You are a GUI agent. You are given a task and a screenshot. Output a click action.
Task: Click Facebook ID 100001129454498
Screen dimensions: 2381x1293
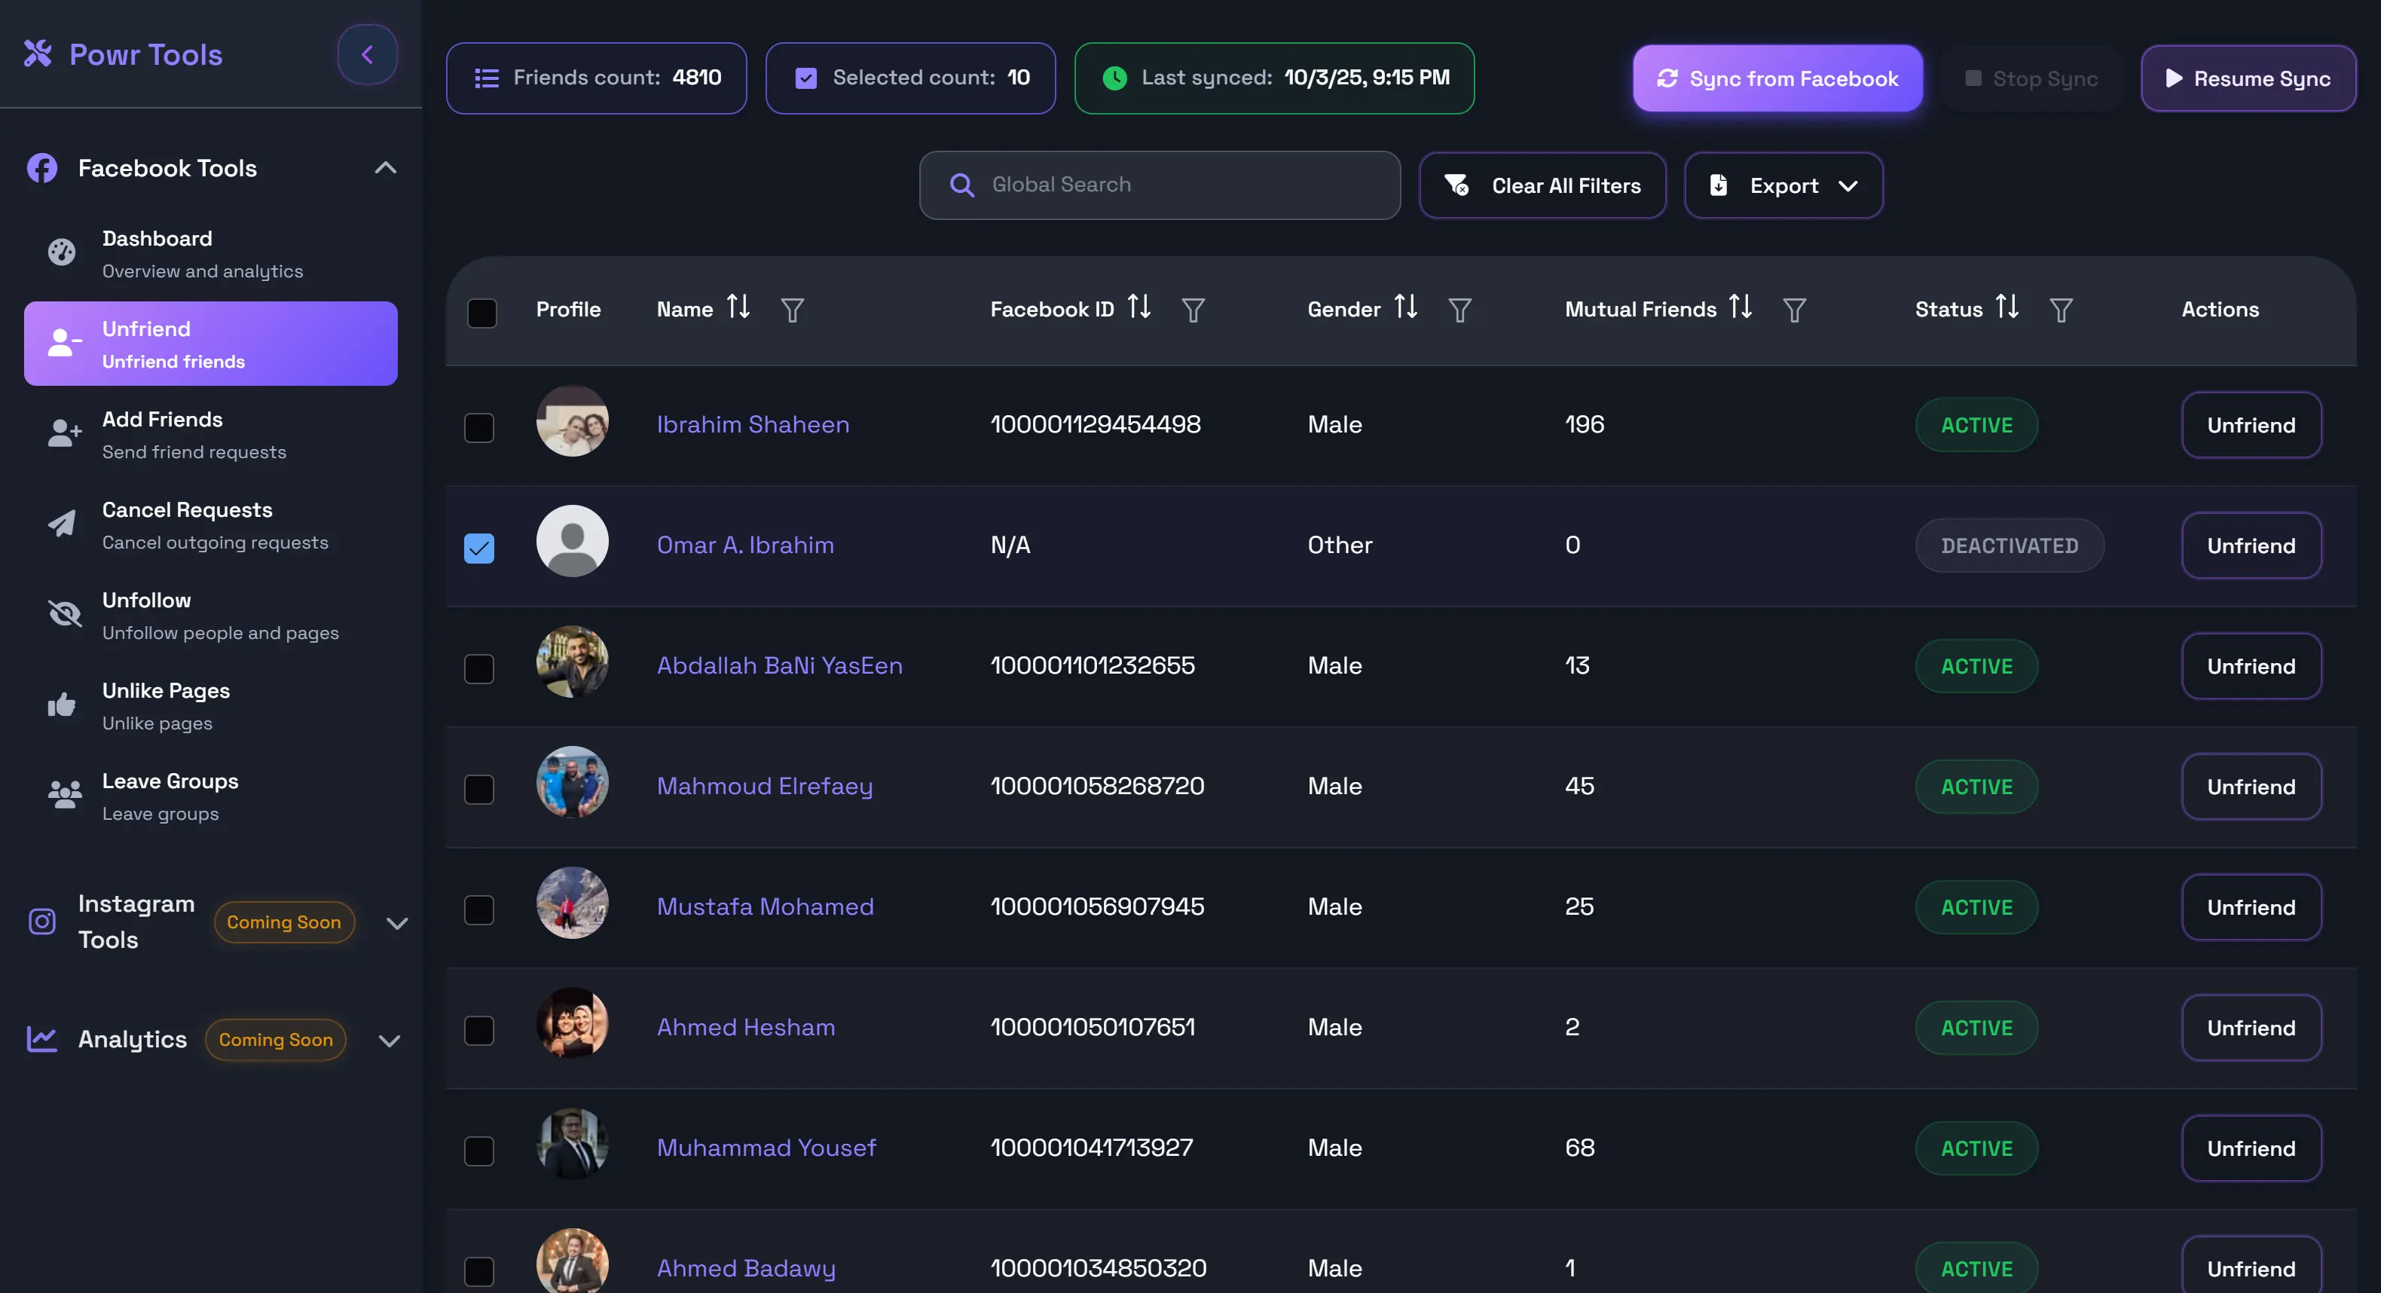[1096, 424]
